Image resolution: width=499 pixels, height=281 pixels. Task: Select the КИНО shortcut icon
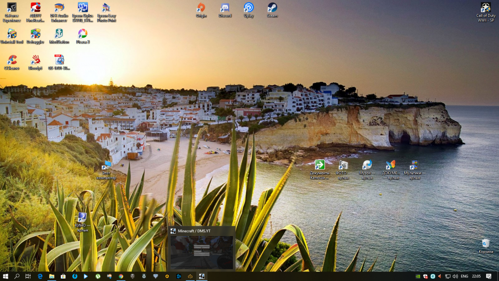point(82,218)
